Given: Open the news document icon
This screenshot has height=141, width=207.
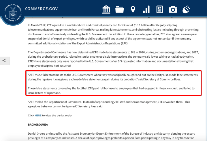Looking at the screenshot, I should point(159,9).
